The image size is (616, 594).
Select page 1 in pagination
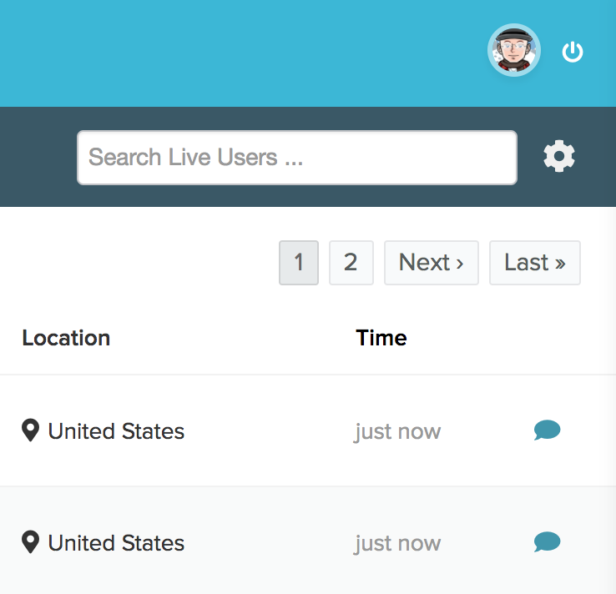point(299,263)
